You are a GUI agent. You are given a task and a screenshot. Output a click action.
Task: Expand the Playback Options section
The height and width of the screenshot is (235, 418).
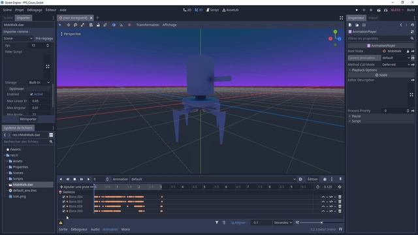pos(381,70)
